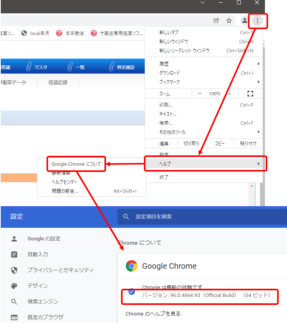
Task: Click the three-dot Chrome menu icon
Action: [x=257, y=21]
